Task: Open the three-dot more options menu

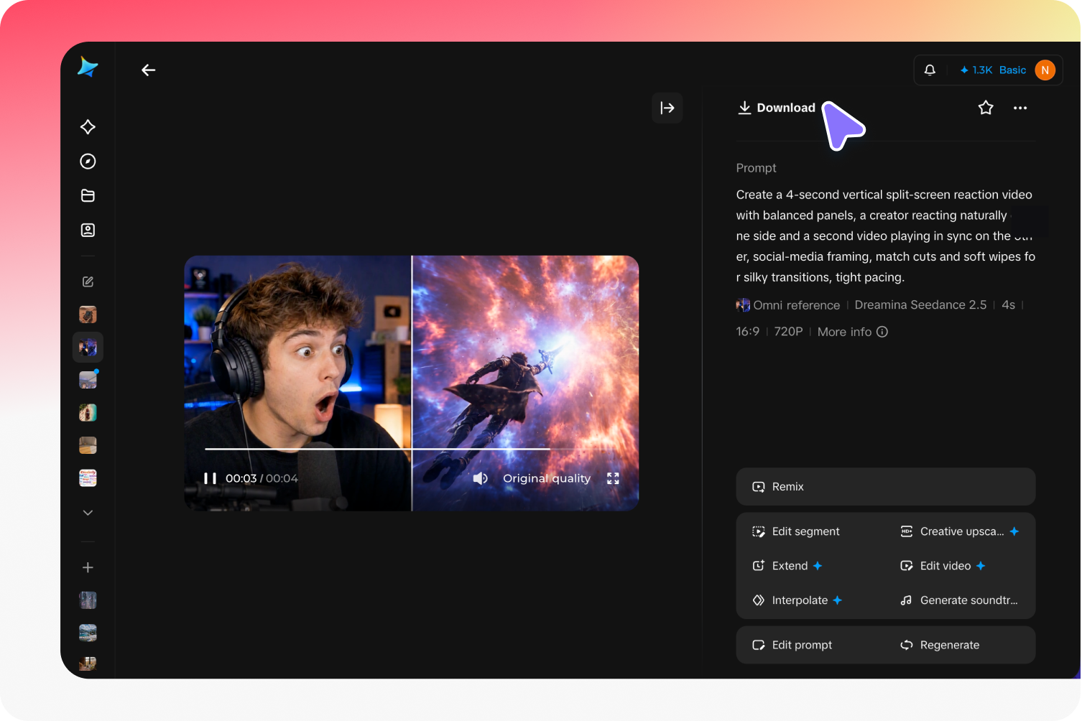Action: tap(1020, 108)
